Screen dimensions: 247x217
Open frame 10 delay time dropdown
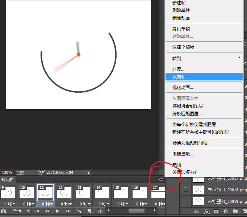tap(29, 204)
